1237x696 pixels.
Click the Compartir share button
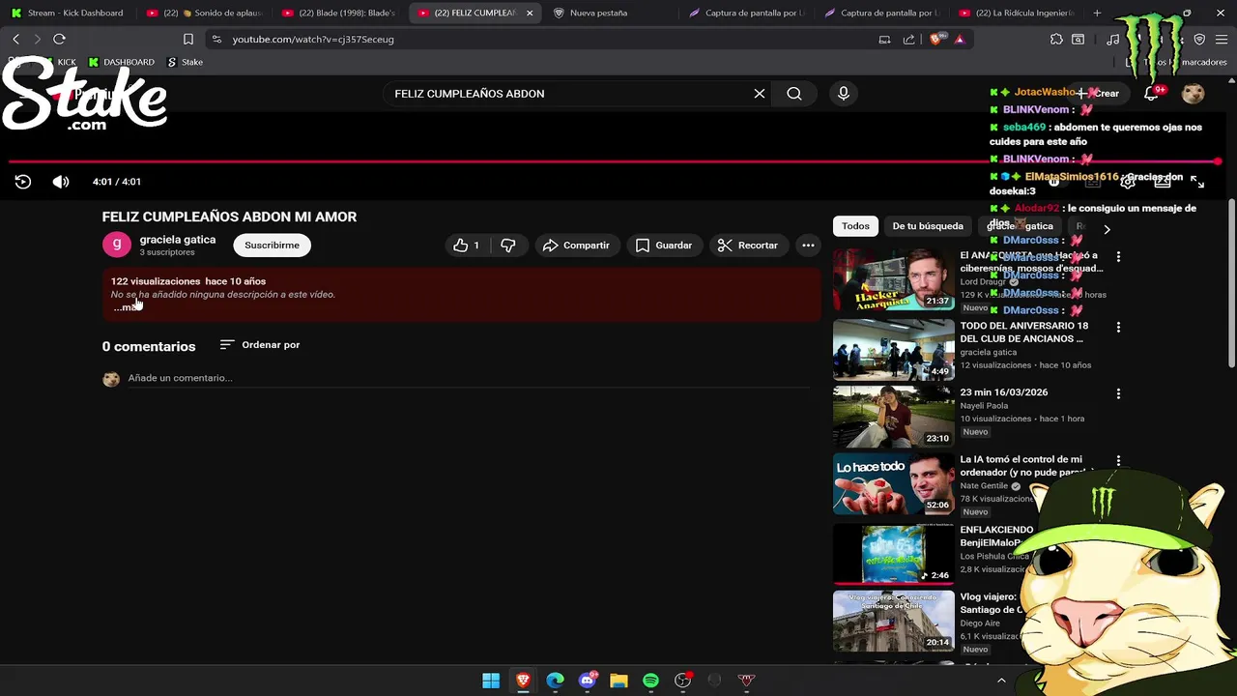click(576, 246)
